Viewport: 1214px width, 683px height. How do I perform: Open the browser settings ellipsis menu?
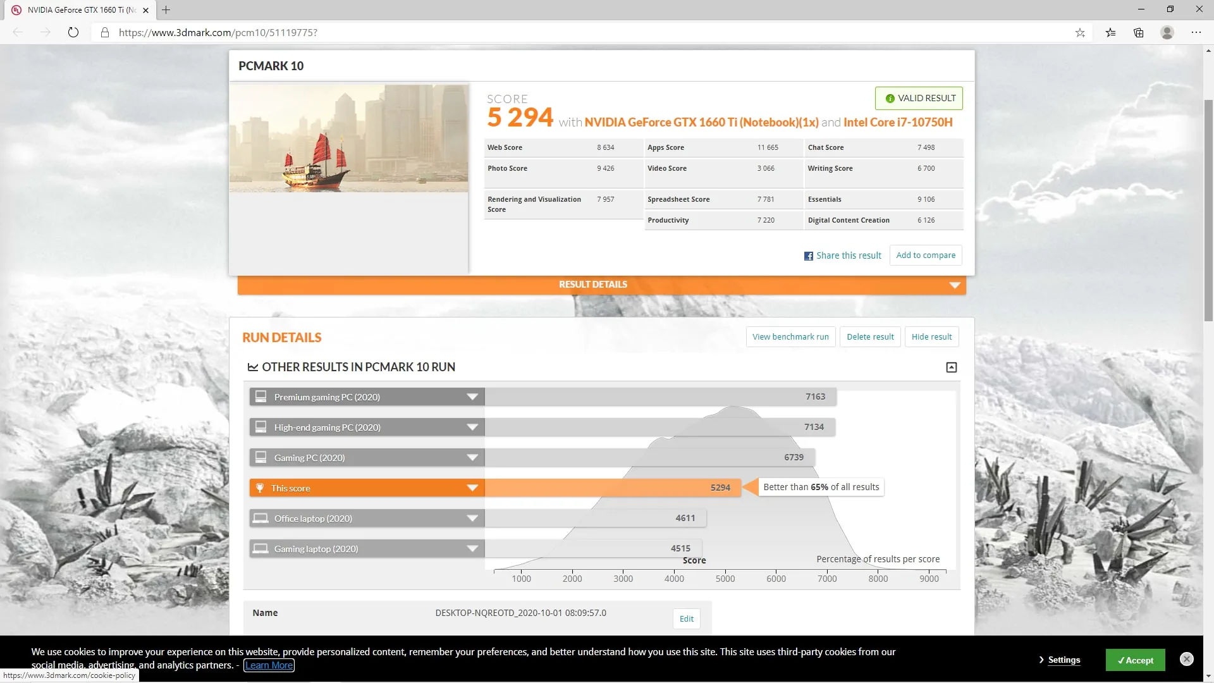coord(1196,32)
